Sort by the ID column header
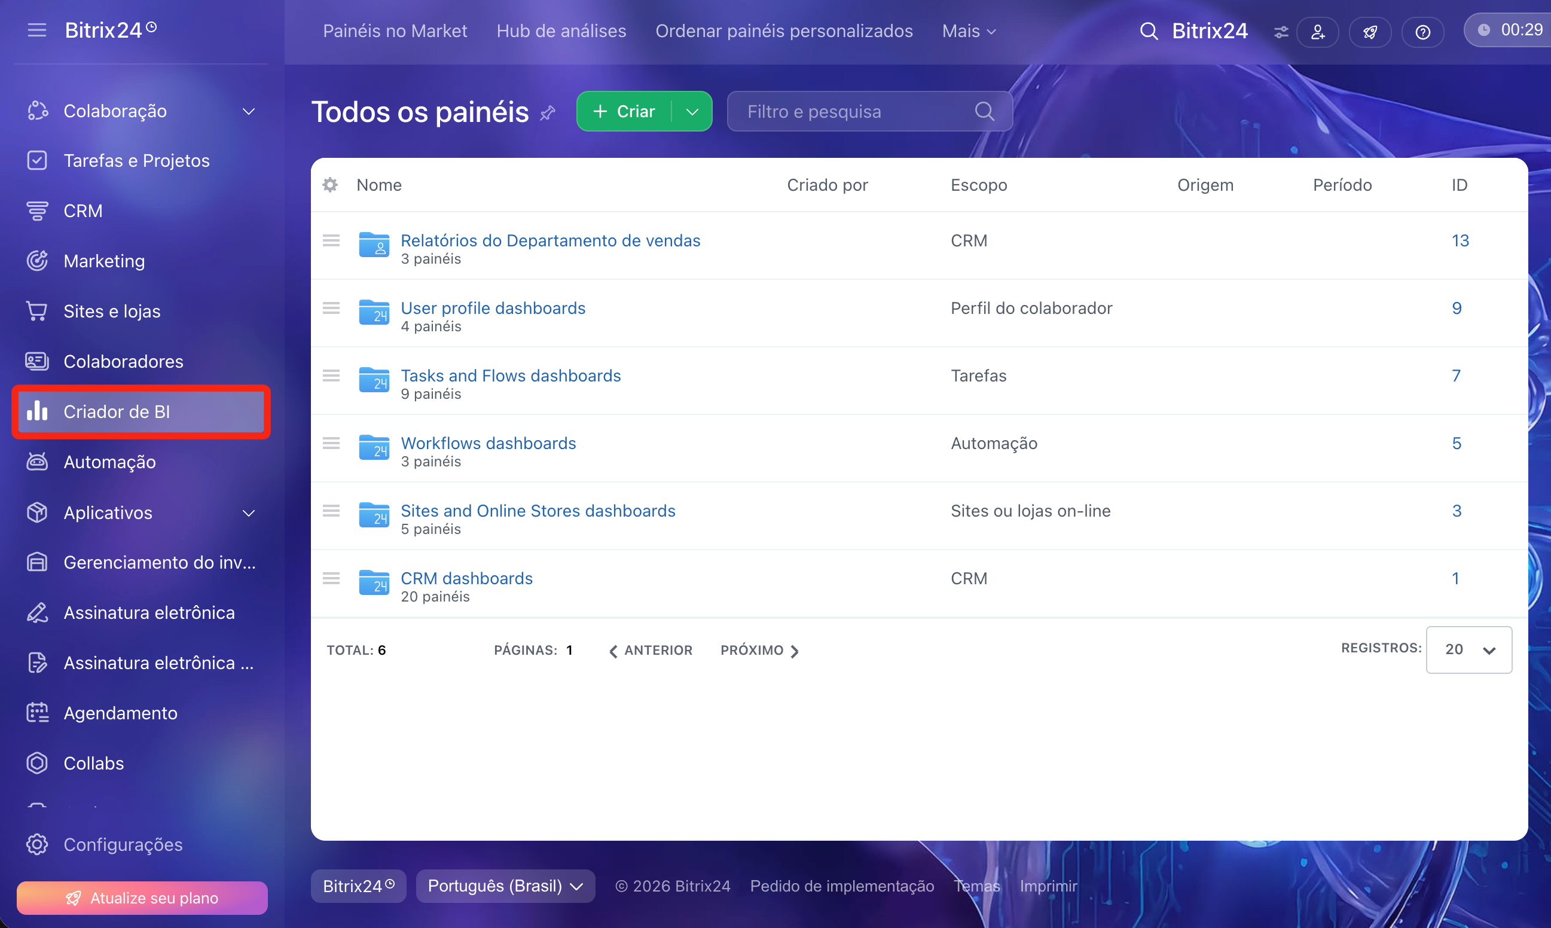This screenshot has width=1551, height=928. [1459, 185]
